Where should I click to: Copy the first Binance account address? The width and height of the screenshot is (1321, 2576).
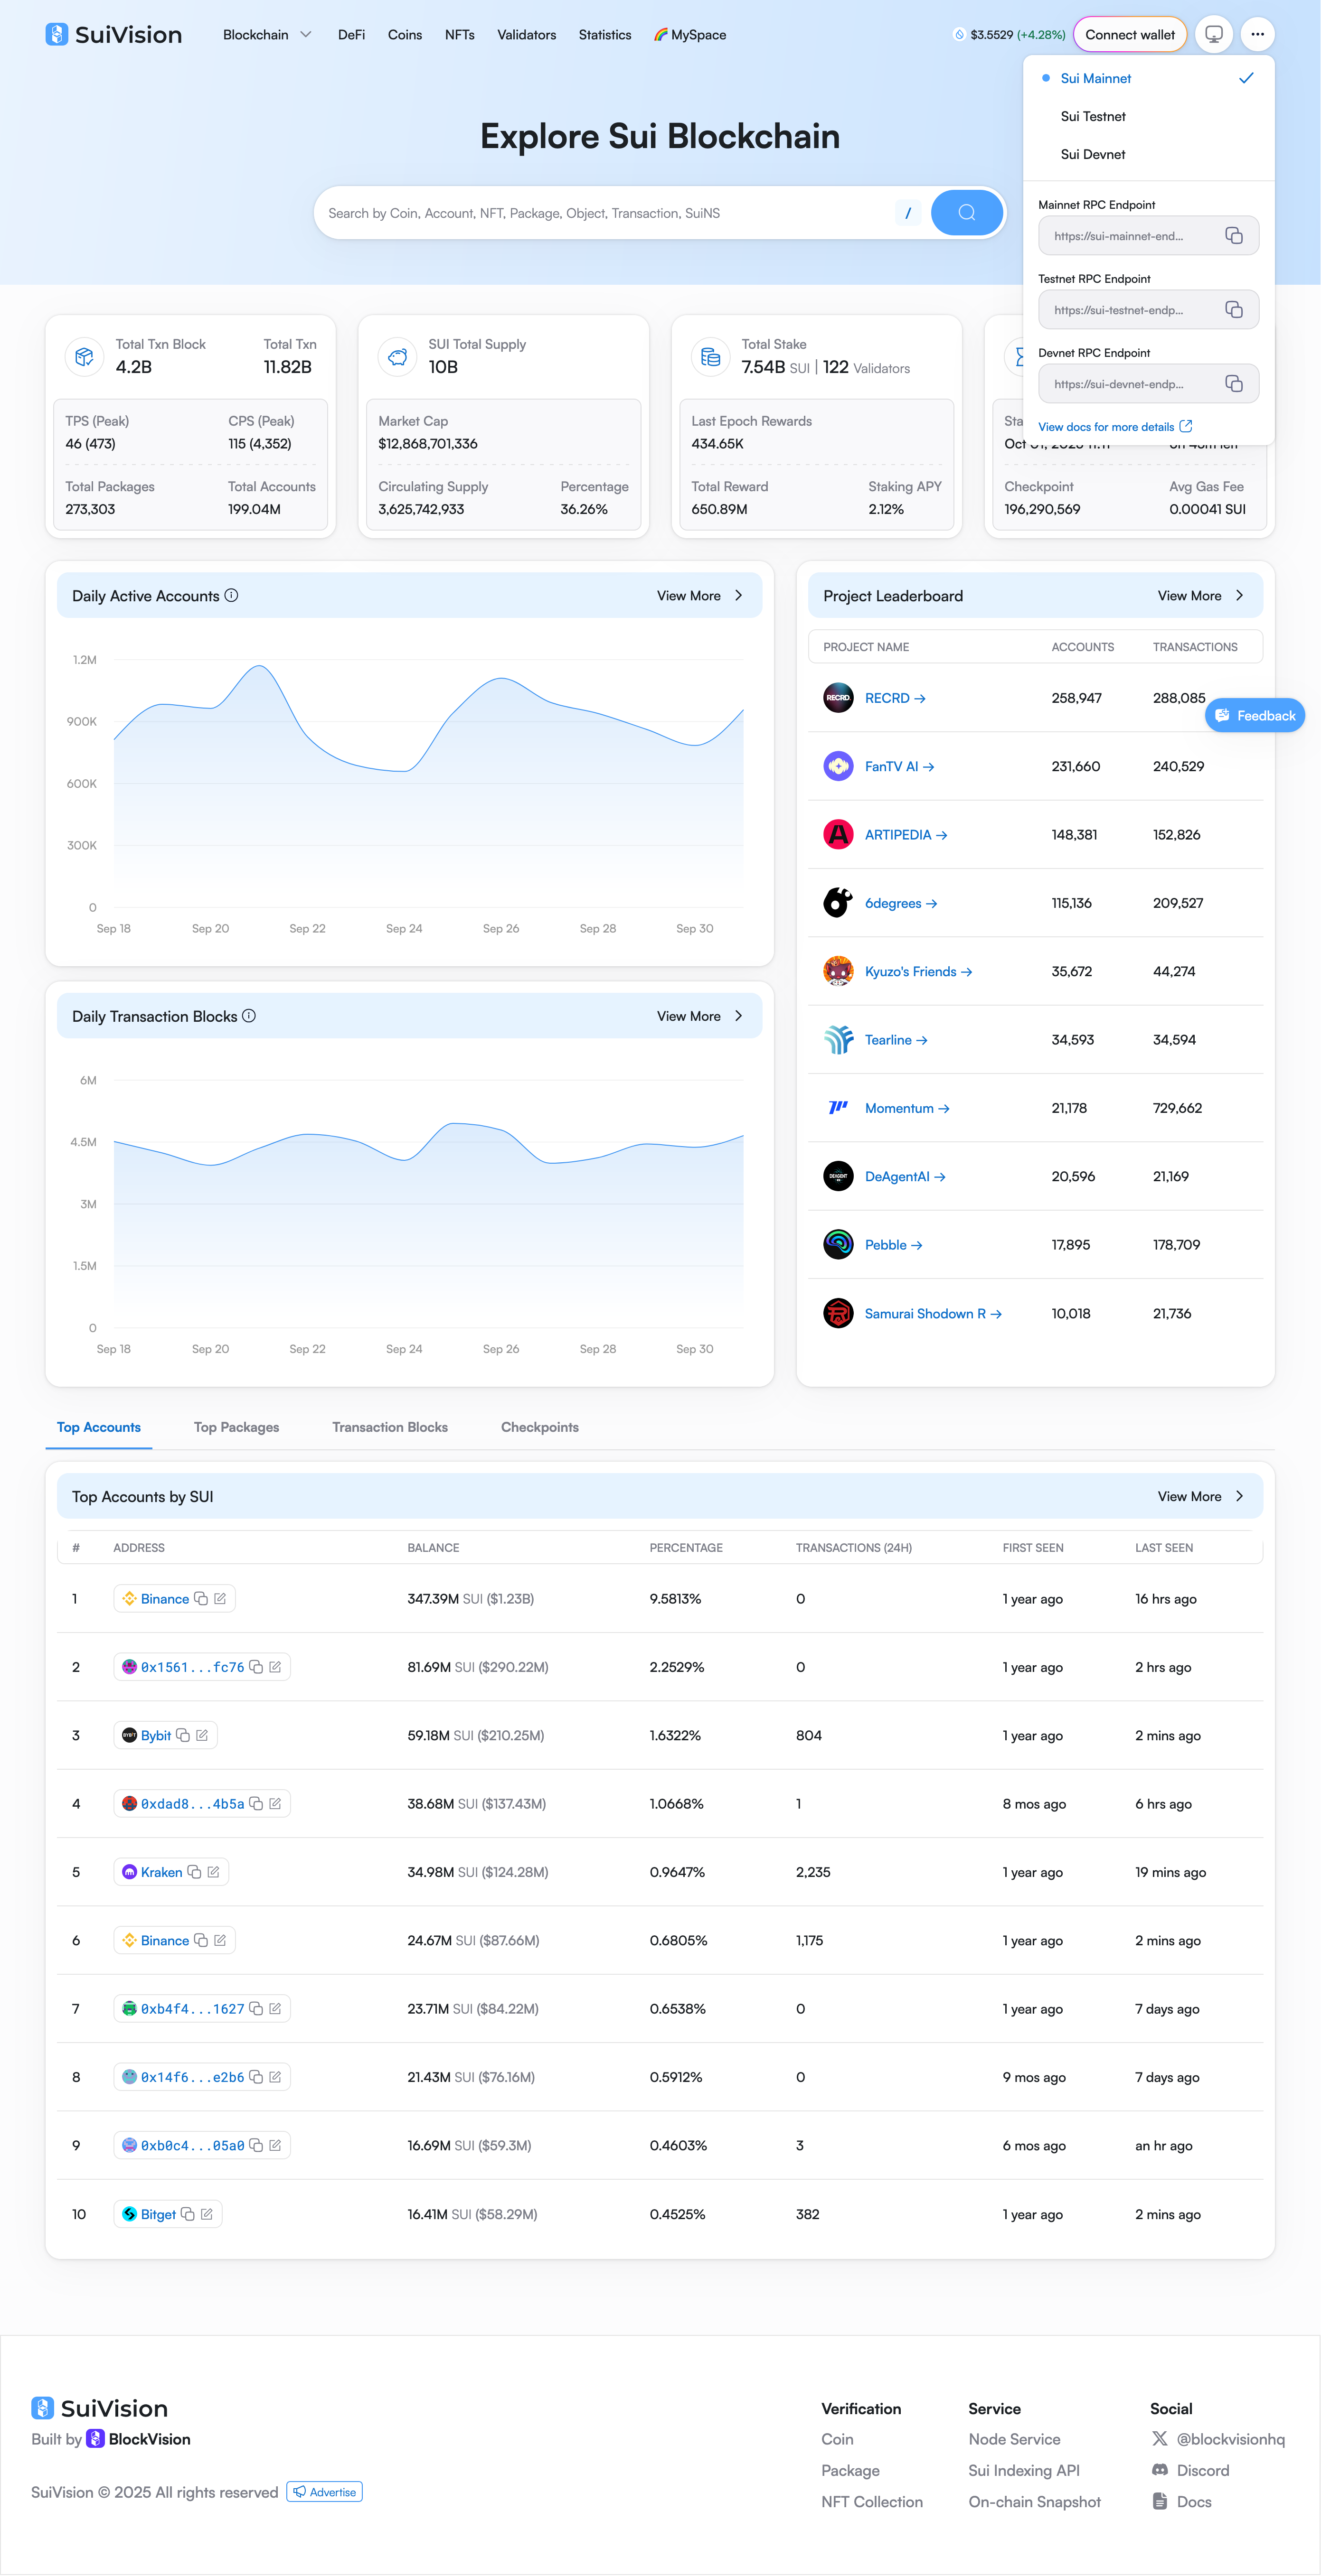point(201,1599)
